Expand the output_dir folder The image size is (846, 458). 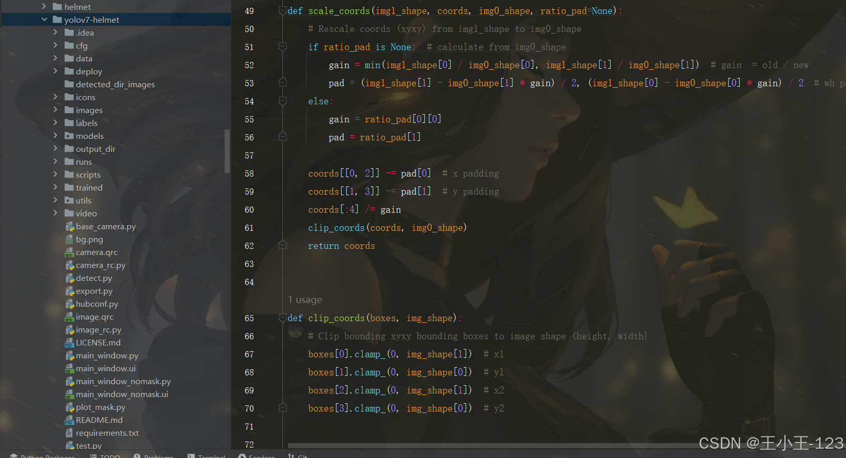pyautogui.click(x=56, y=149)
